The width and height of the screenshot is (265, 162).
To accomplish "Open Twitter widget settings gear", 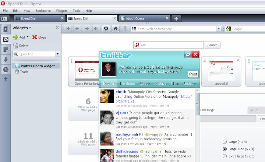I will pyautogui.click(x=188, y=54).
